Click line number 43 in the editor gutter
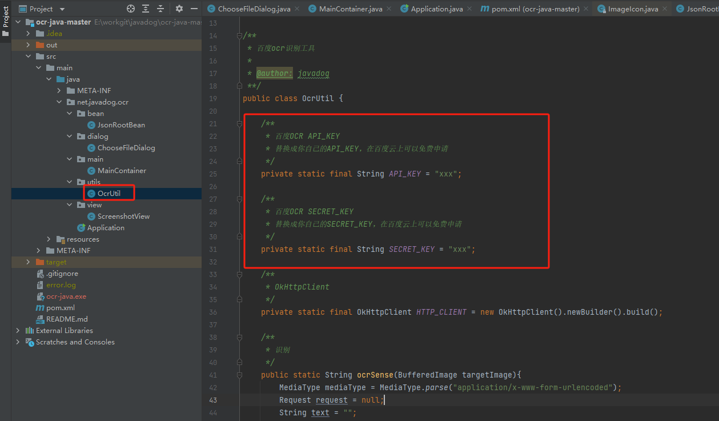 pos(212,400)
